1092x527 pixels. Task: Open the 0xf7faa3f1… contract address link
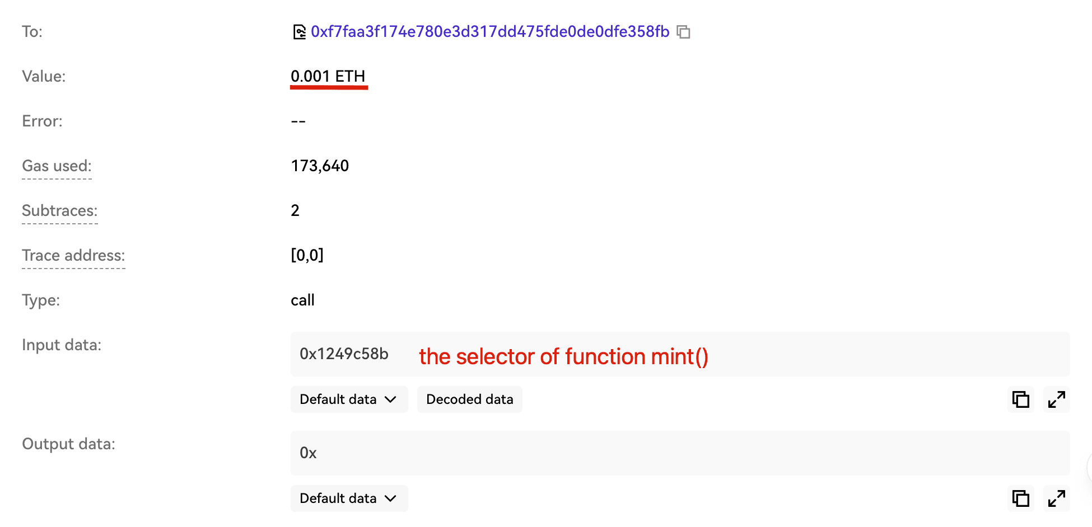click(490, 32)
